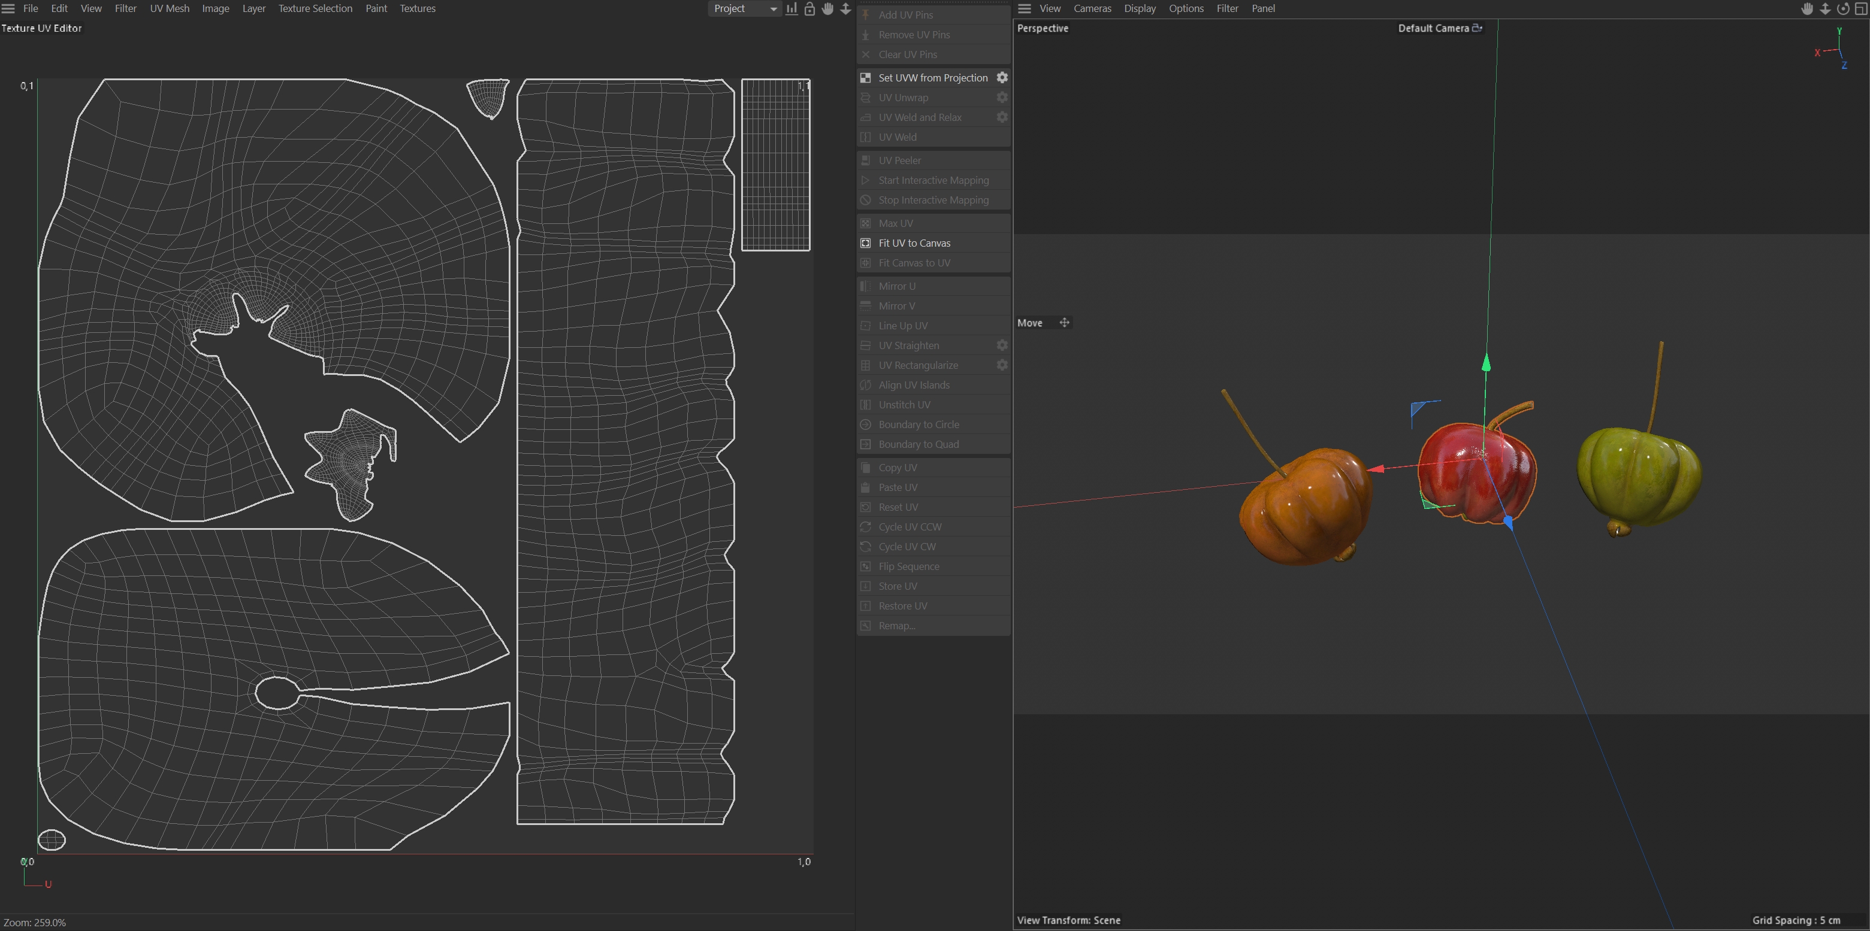Click the Fit UV to Canvas command

click(914, 243)
